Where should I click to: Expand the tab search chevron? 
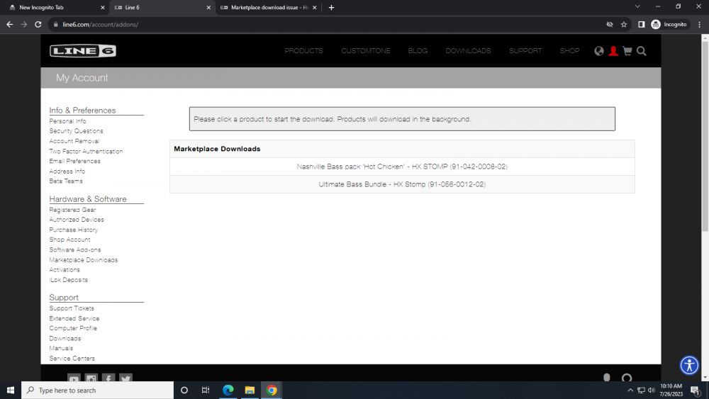(637, 7)
